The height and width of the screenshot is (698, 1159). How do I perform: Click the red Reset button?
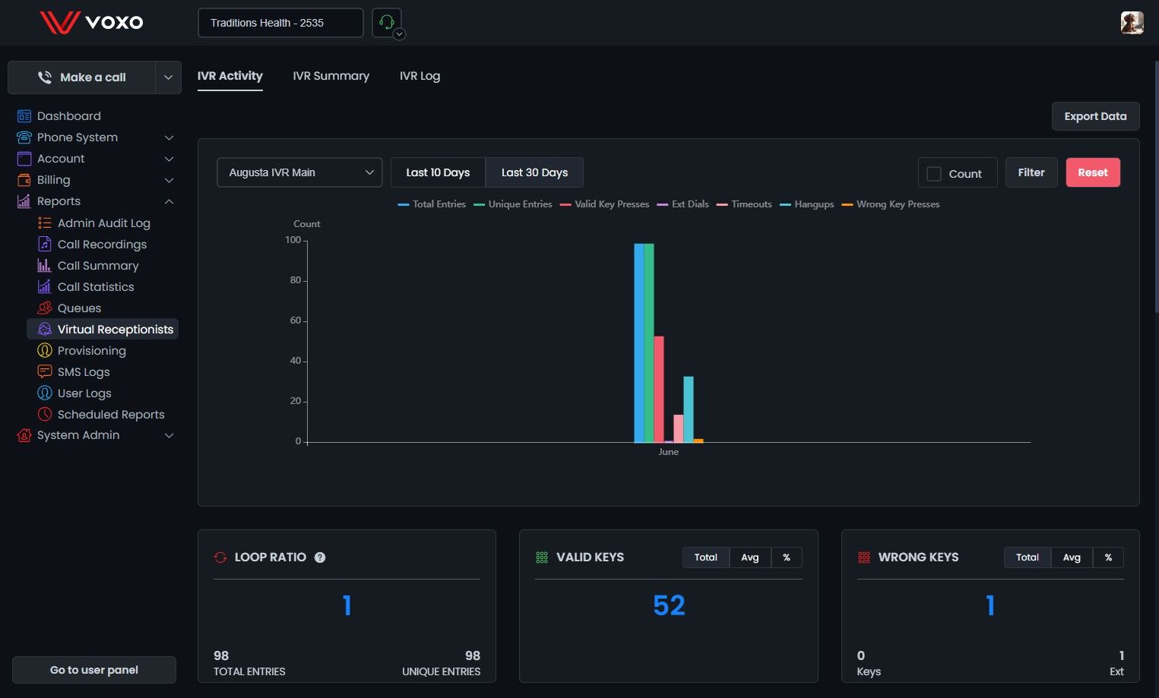tap(1092, 172)
